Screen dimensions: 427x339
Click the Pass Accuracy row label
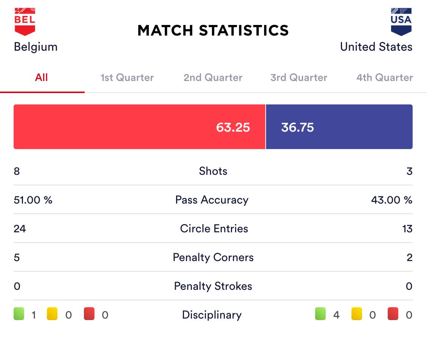(x=212, y=200)
